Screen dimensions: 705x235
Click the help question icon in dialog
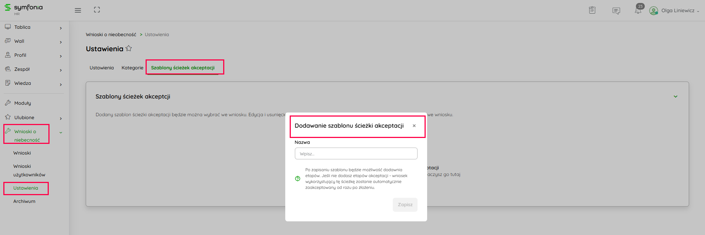pyautogui.click(x=297, y=179)
